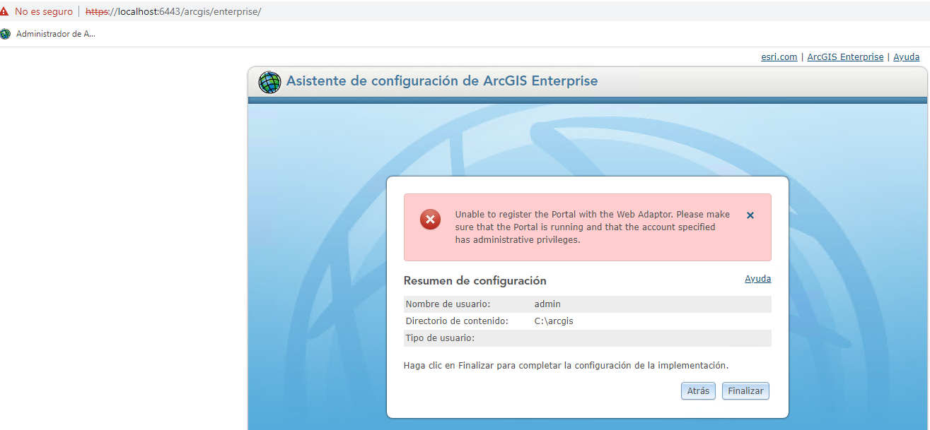Select the 'Tipo de usuario:' label
The height and width of the screenshot is (430, 930).
coord(440,338)
